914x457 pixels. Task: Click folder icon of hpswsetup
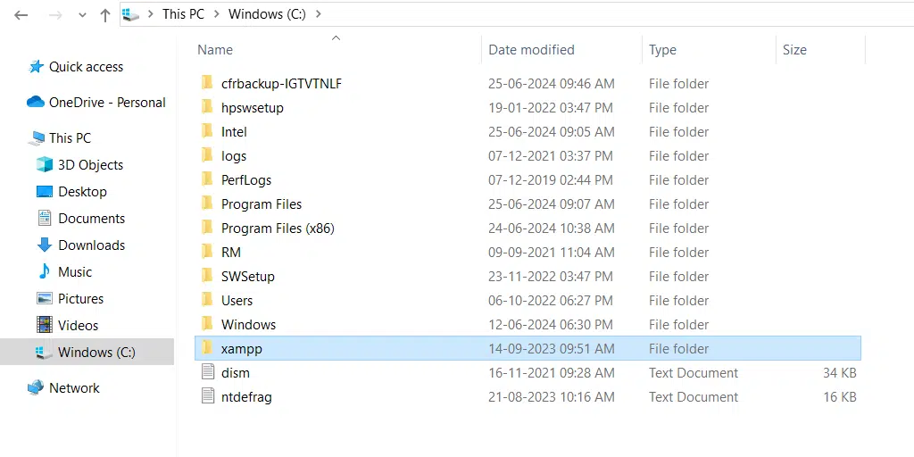(207, 107)
